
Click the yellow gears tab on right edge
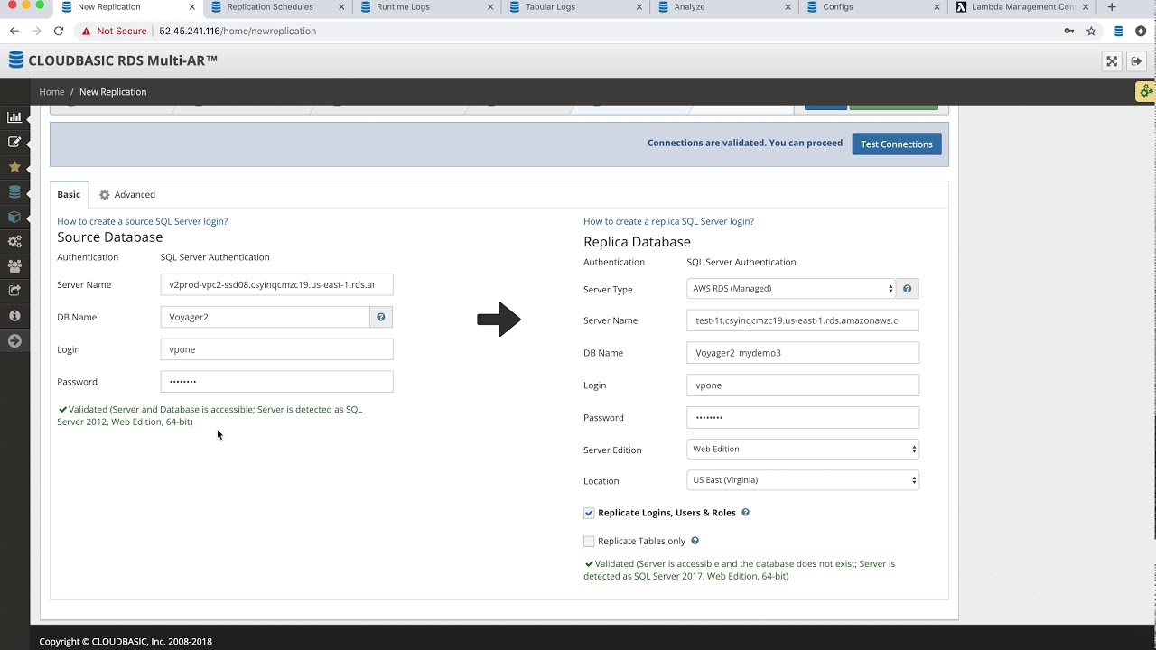pos(1145,91)
